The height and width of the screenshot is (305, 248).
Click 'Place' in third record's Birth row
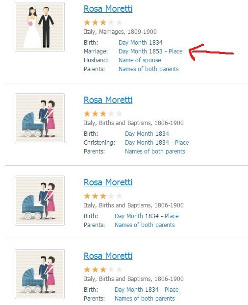172,216
